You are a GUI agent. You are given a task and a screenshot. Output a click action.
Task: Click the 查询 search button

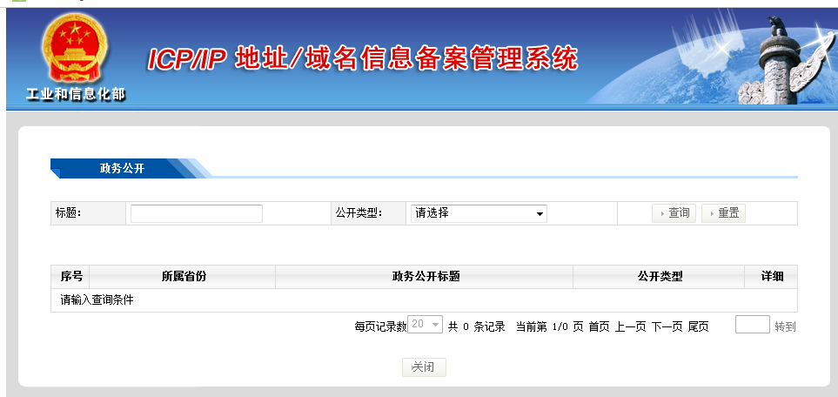(674, 213)
